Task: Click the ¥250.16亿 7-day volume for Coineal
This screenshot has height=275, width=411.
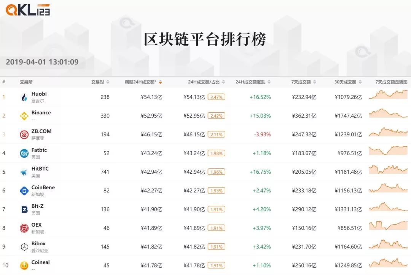Action: (x=304, y=265)
